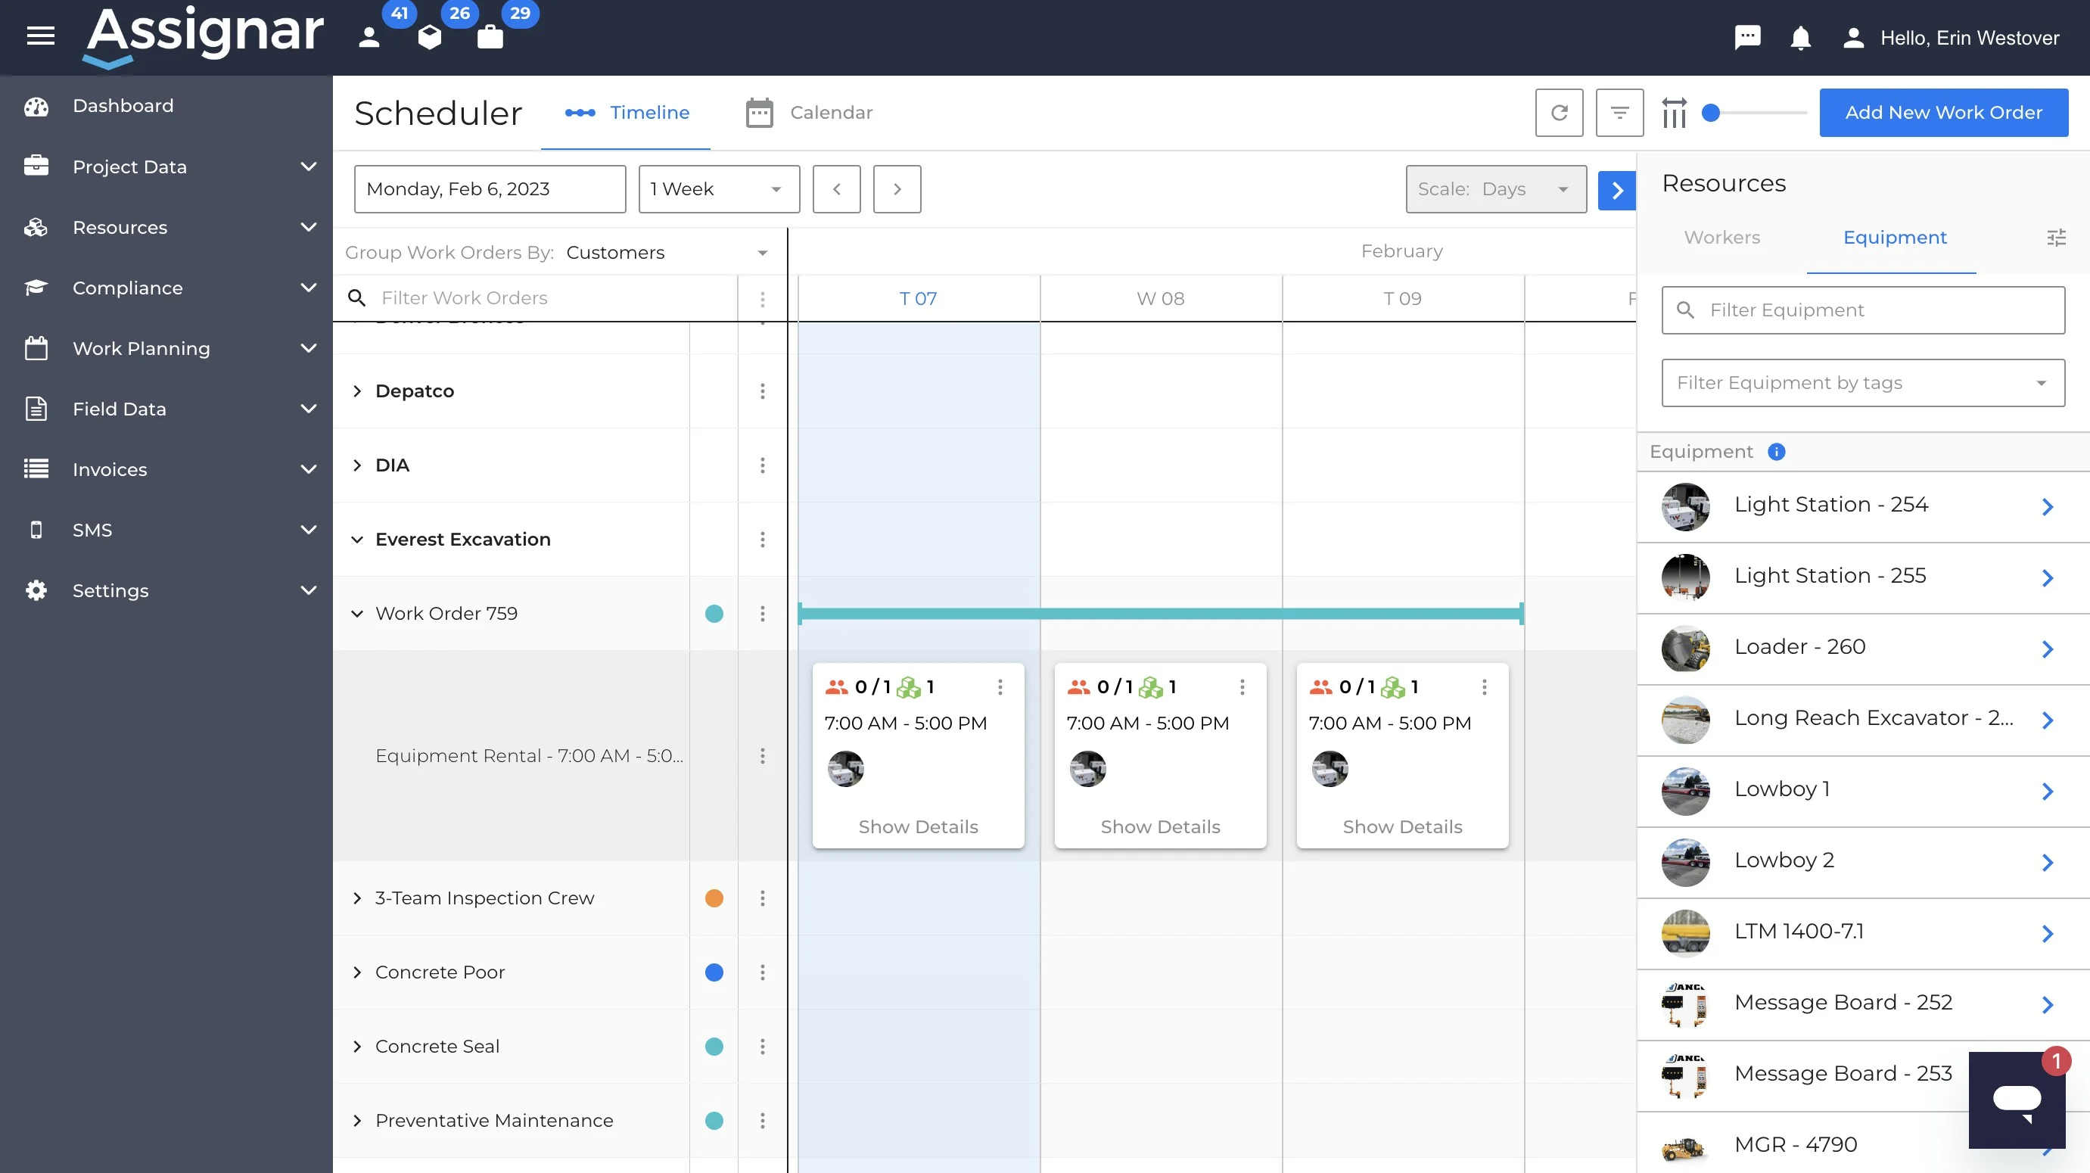This screenshot has height=1173, width=2090.
Task: Open scheduler filter options
Action: pyautogui.click(x=1619, y=112)
